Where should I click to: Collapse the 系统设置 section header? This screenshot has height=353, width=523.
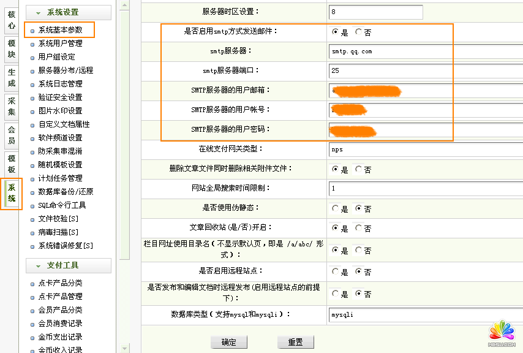point(69,12)
